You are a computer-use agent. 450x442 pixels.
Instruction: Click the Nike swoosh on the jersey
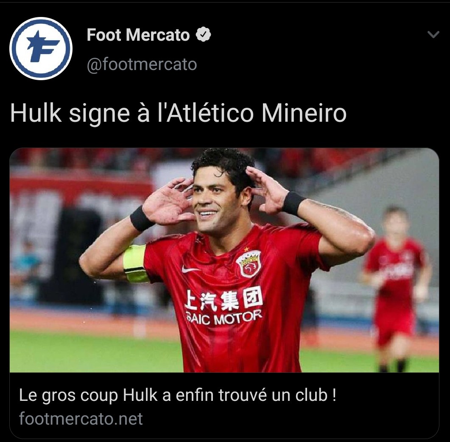pyautogui.click(x=190, y=269)
